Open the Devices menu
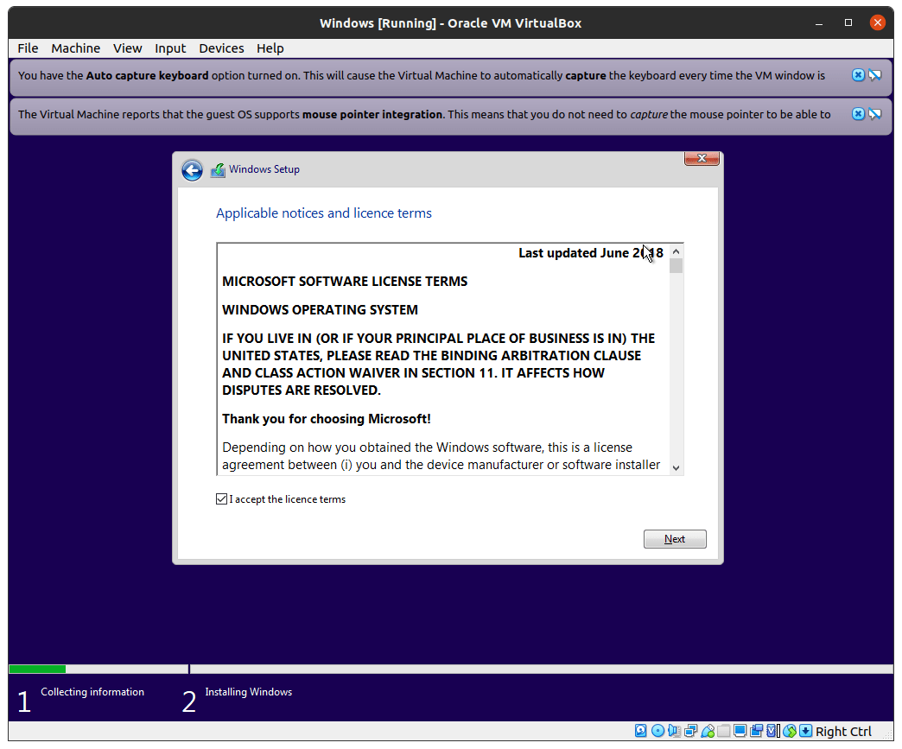Viewport: 902px width, 749px height. [x=221, y=48]
